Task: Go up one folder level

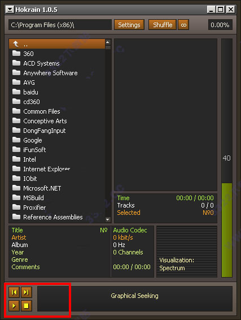Action: pos(57,44)
